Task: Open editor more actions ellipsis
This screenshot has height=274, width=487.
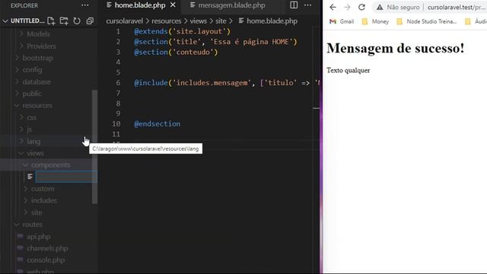Action: (x=307, y=5)
